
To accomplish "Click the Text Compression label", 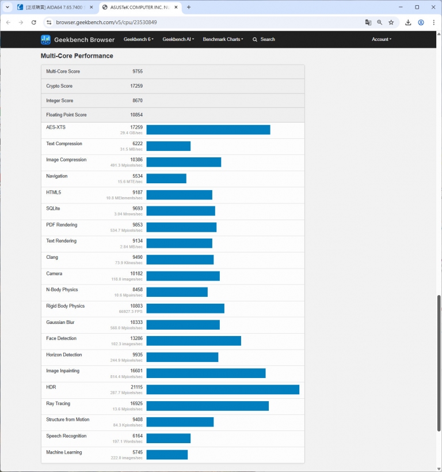I will [x=64, y=144].
